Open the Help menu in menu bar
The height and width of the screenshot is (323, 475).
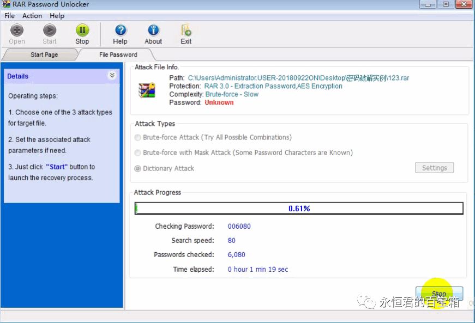pos(57,16)
